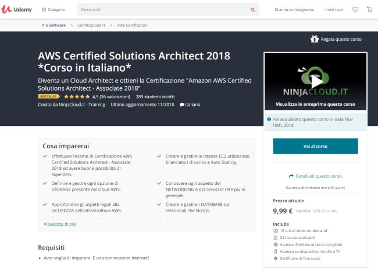Click the gift icon beside Regala questo corso

[x=315, y=39]
